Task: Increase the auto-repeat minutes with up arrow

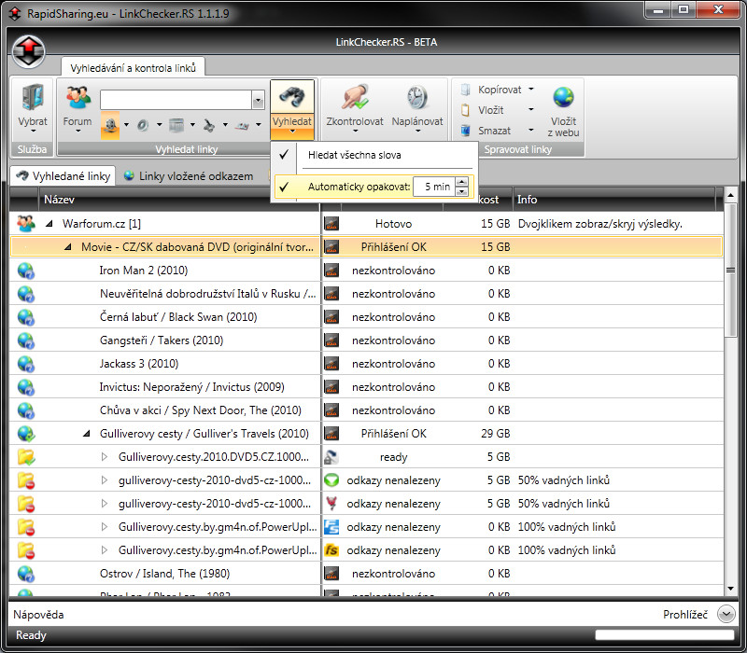Action: 461,182
